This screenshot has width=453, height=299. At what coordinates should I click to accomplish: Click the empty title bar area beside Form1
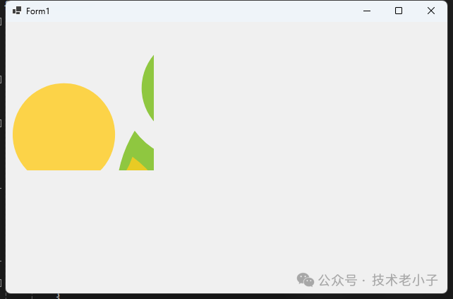coord(203,11)
